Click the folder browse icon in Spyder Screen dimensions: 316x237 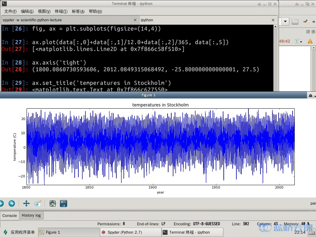[x=295, y=22]
